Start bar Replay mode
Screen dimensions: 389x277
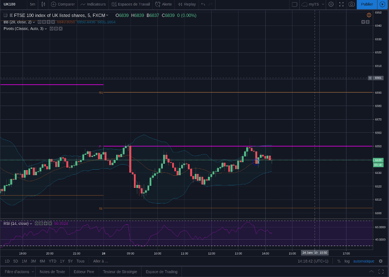tap(187, 4)
